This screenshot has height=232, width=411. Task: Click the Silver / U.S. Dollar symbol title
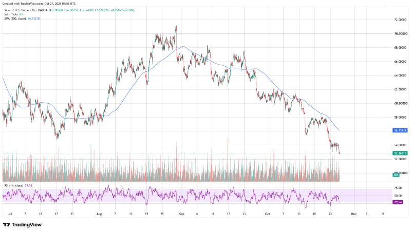pos(16,10)
